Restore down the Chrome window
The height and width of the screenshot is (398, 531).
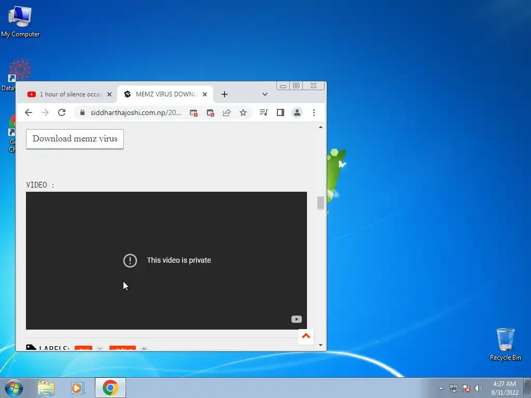tap(296, 86)
